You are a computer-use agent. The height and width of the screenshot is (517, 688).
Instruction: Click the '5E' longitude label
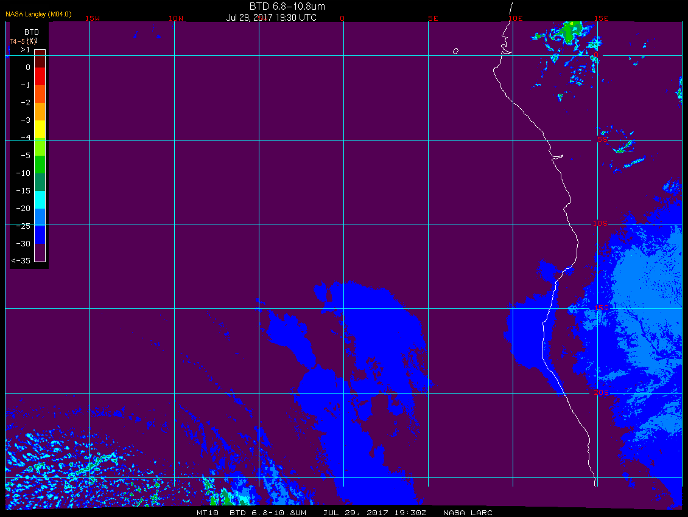433,18
